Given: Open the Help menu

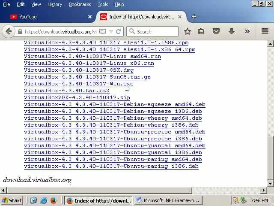Looking at the screenshot, I should [119, 4].
